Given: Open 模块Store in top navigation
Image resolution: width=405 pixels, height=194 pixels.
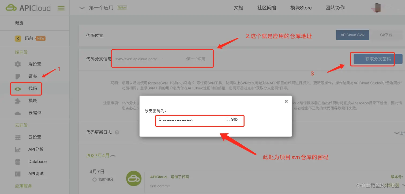Looking at the screenshot, I should coord(301,8).
